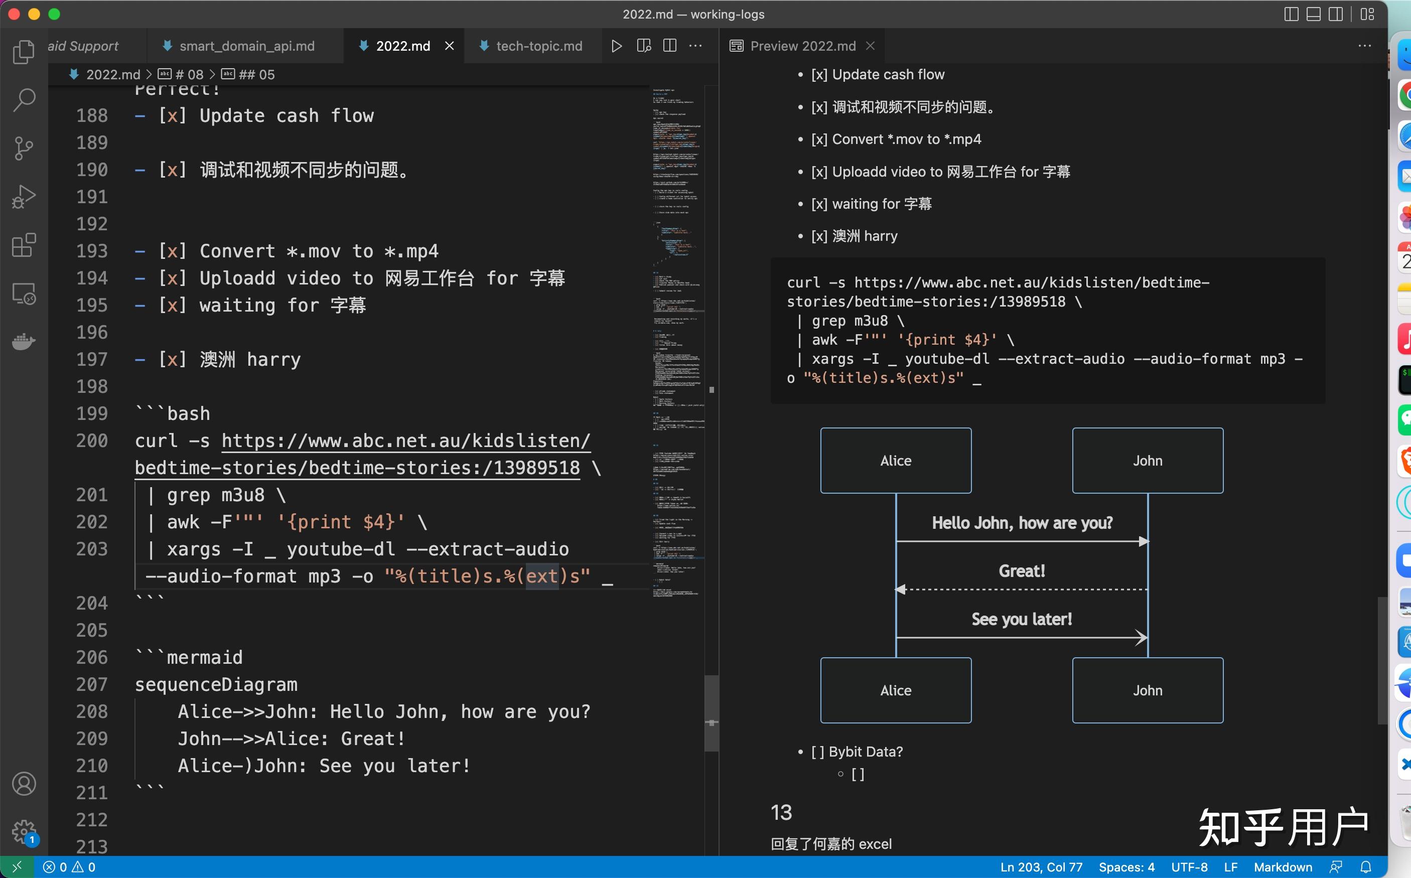Show errors and warnings count in status bar
This screenshot has width=1411, height=878.
69,867
